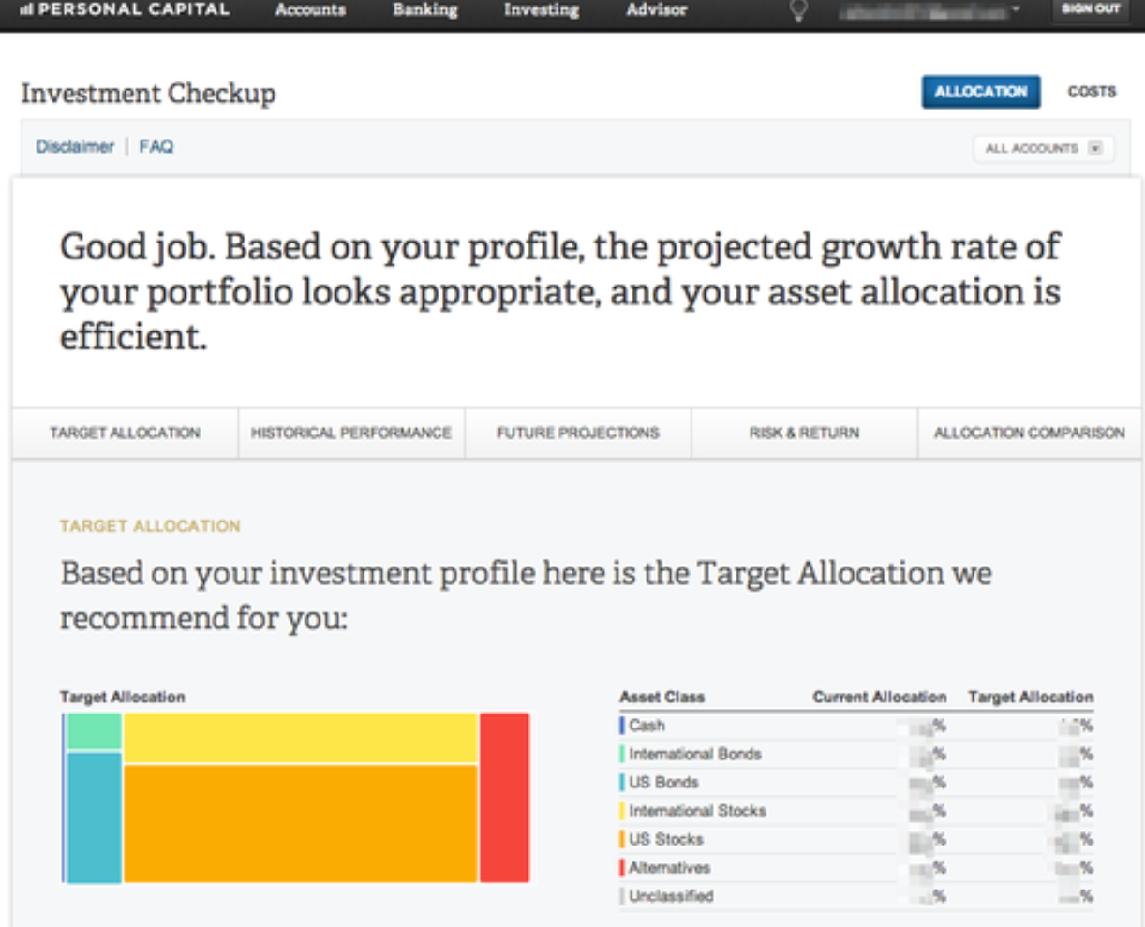1145x927 pixels.
Task: Open the Disclaimer link
Action: point(75,146)
